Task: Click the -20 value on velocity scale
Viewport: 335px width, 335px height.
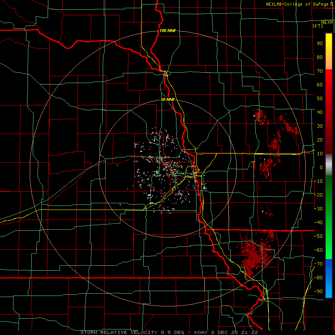Action: tap(318, 195)
